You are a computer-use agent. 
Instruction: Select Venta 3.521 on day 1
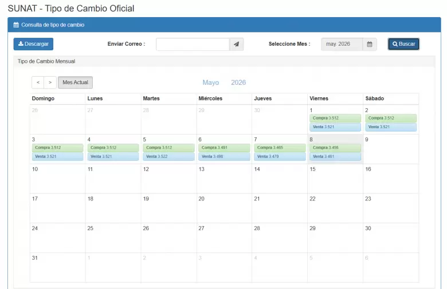coord(335,127)
